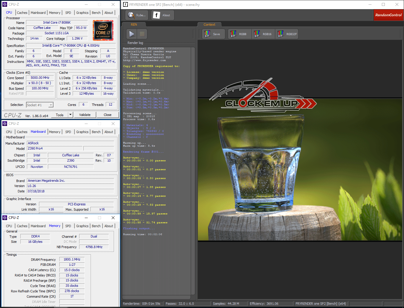Click the Tools button in CPU-Z
Screen dimensions: 404x308
coord(60,115)
